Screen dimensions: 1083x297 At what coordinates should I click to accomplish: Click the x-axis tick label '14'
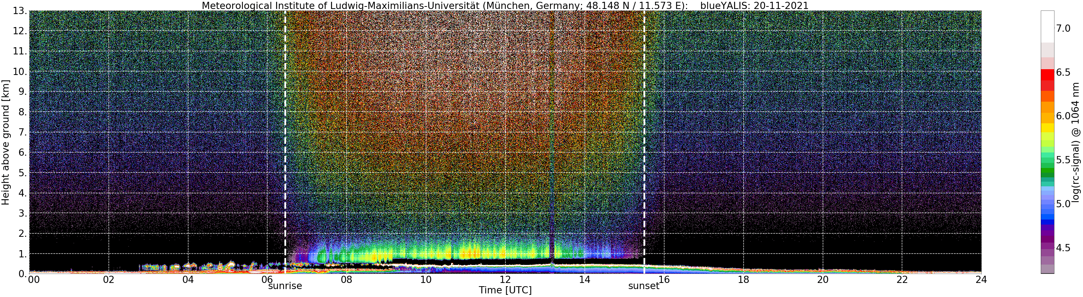(x=584, y=280)
